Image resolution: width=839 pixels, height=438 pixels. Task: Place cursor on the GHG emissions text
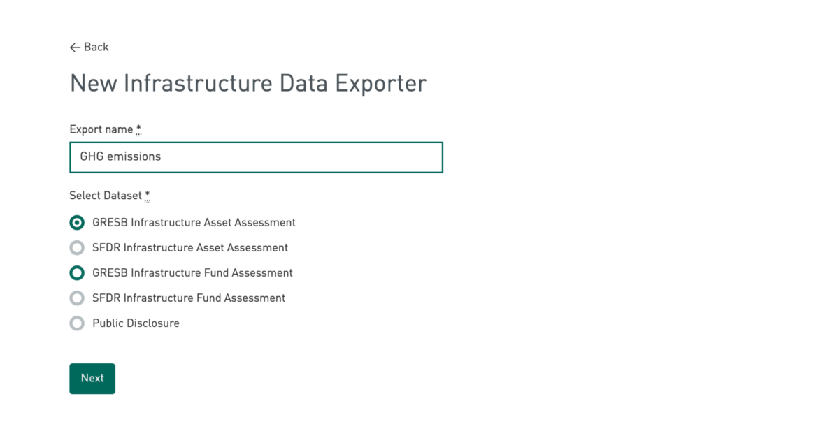pyautogui.click(x=120, y=156)
